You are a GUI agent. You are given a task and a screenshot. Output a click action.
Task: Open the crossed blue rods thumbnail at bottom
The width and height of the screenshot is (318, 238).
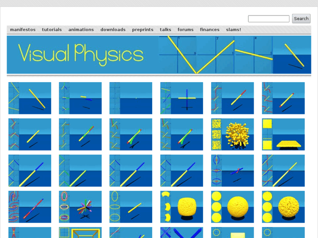tap(182, 232)
